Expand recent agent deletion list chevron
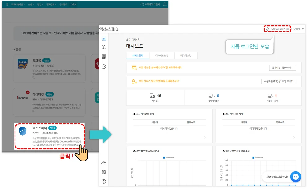Viewport: 308px width, 189px height. tap(294, 137)
